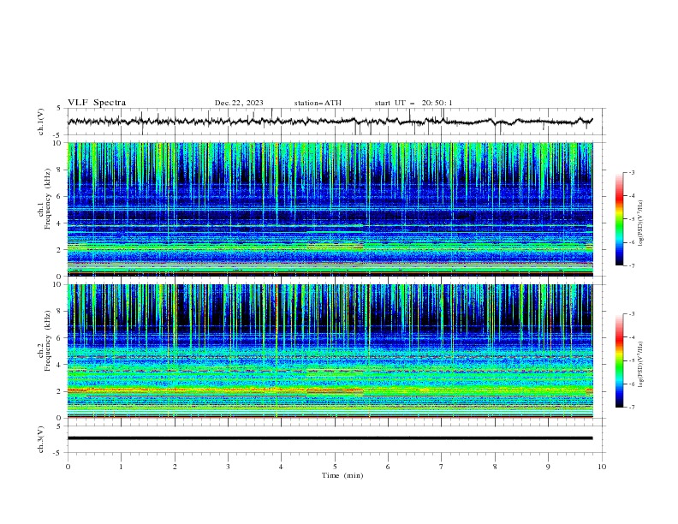Image resolution: width=678 pixels, height=524 pixels.
Task: Click time axis tick label "0"
Action: pos(68,467)
